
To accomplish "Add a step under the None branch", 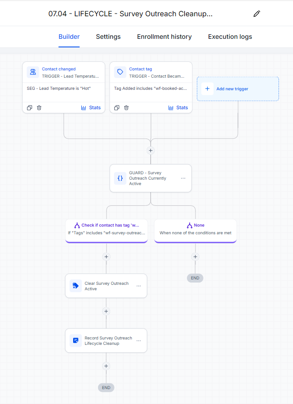I will (x=195, y=257).
